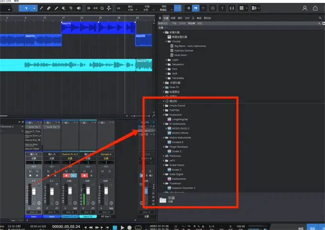Screen dimensions: 325x230
Task: Switch to the 效果 browser tab
Action: tap(173, 18)
